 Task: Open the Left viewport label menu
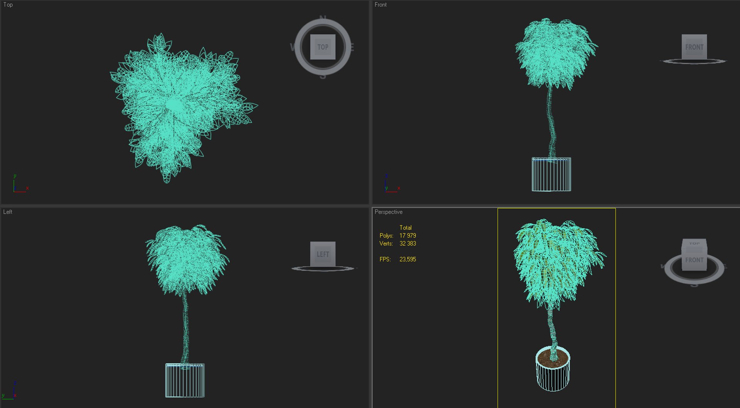8,212
